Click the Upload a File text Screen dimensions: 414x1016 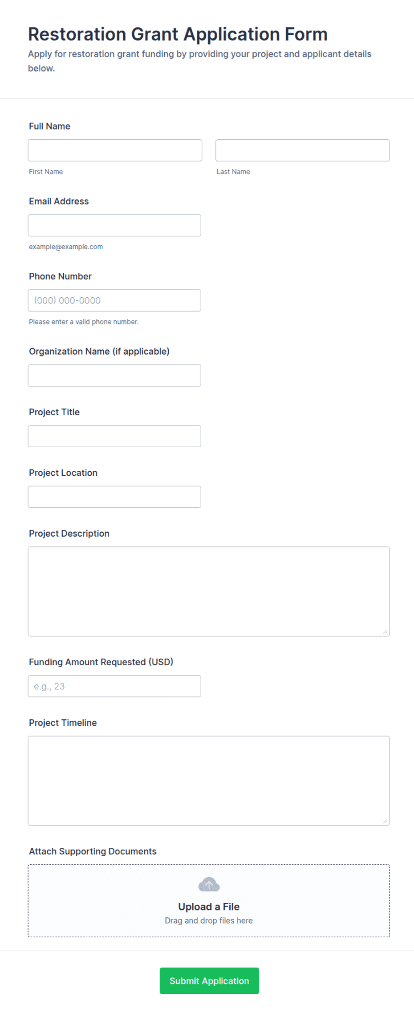point(209,907)
